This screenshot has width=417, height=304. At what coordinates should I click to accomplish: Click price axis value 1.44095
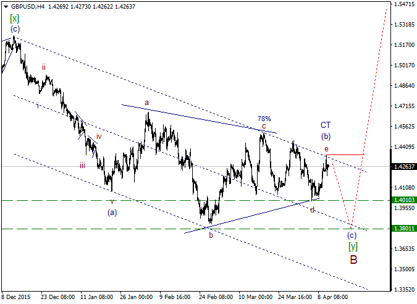[x=404, y=147]
